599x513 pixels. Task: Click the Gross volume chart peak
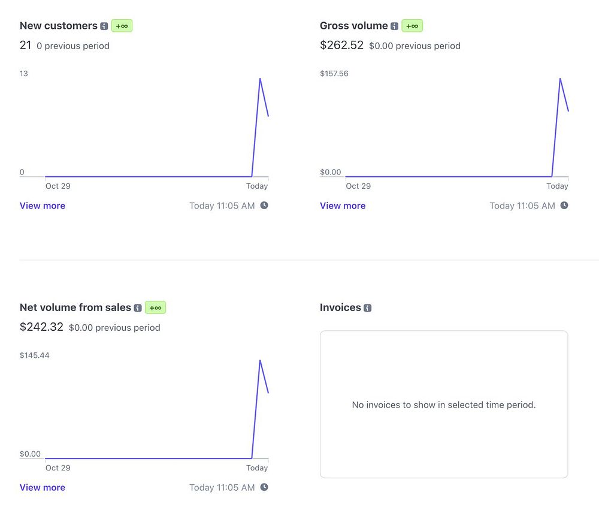tap(560, 79)
